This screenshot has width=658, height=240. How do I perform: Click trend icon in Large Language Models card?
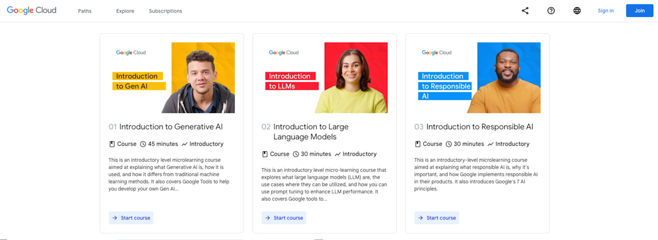[x=337, y=154]
